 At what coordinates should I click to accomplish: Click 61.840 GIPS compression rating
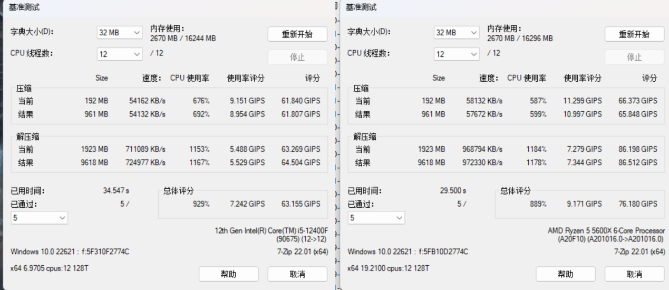pyautogui.click(x=300, y=101)
